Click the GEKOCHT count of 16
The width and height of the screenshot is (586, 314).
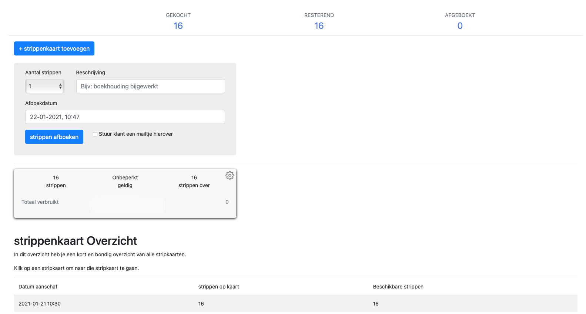pos(178,26)
